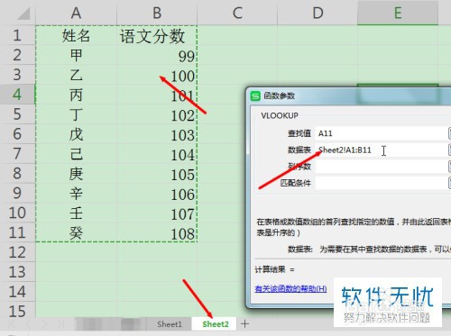Screen dimensions: 451x336
Task: Click cell with score 103
Action: 157,134
